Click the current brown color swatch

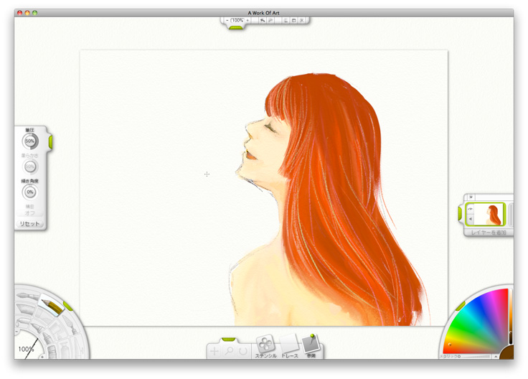click(x=507, y=353)
